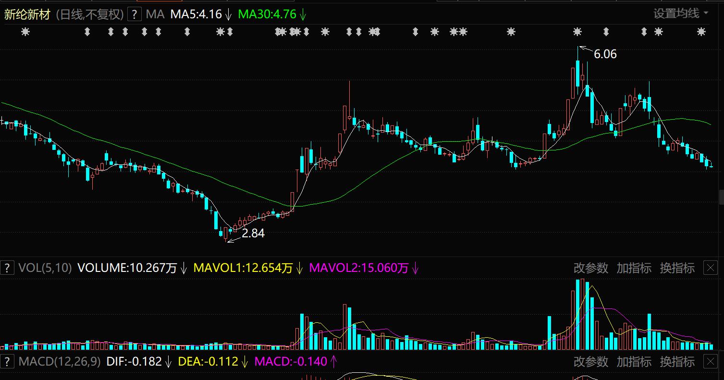Click the DEA:-0.112 value
The width and height of the screenshot is (724, 380).
coord(208,361)
